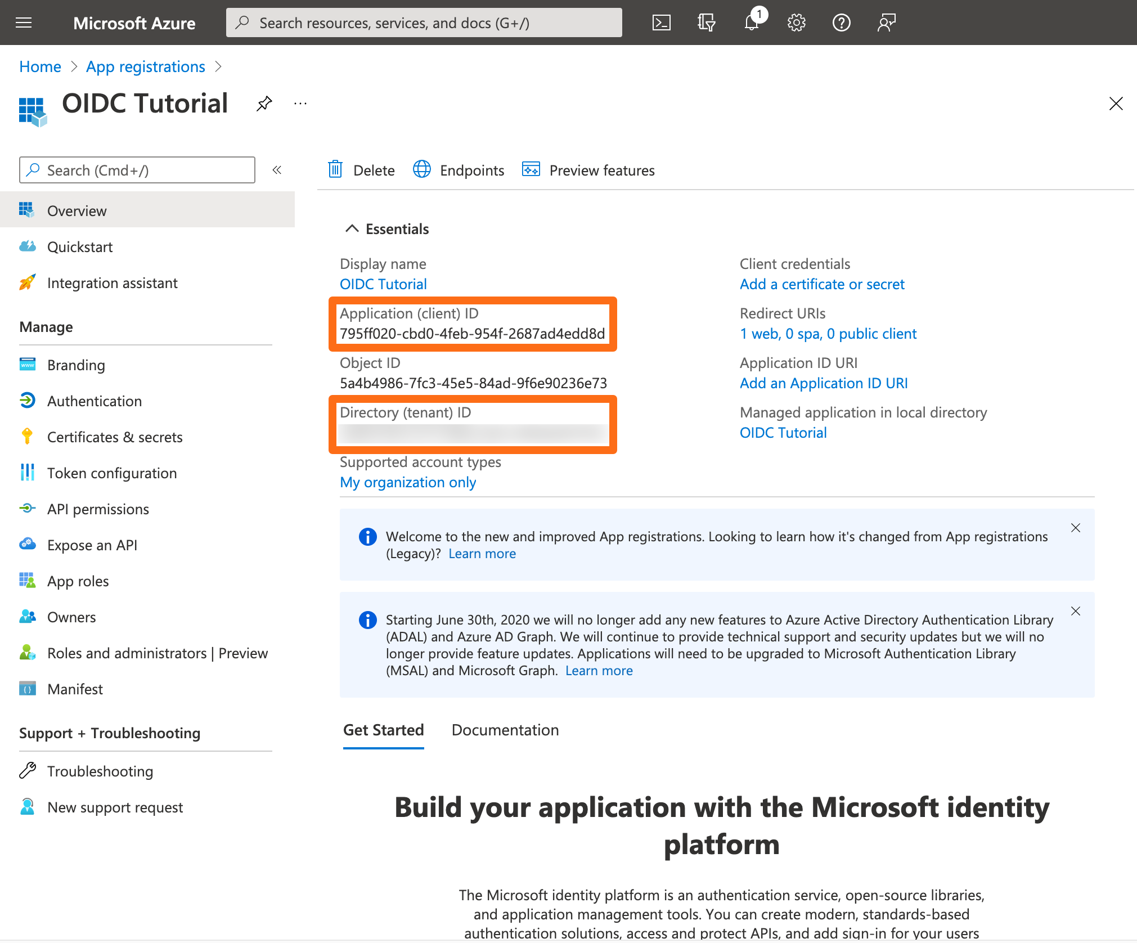Open the notifications bell

[x=752, y=23]
